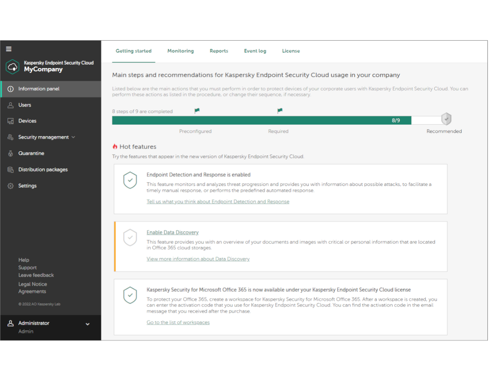
Task: Open the Event log tab
Action: pyautogui.click(x=255, y=51)
